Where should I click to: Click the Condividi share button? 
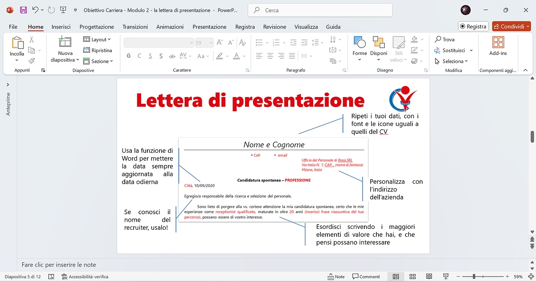(511, 26)
